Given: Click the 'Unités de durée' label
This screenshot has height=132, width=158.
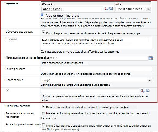Looking at the screenshot, I should (x=15, y=80).
